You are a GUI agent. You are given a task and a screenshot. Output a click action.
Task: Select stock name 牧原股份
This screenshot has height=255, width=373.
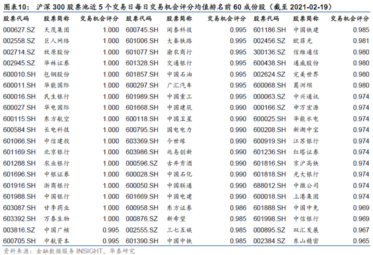57,52
